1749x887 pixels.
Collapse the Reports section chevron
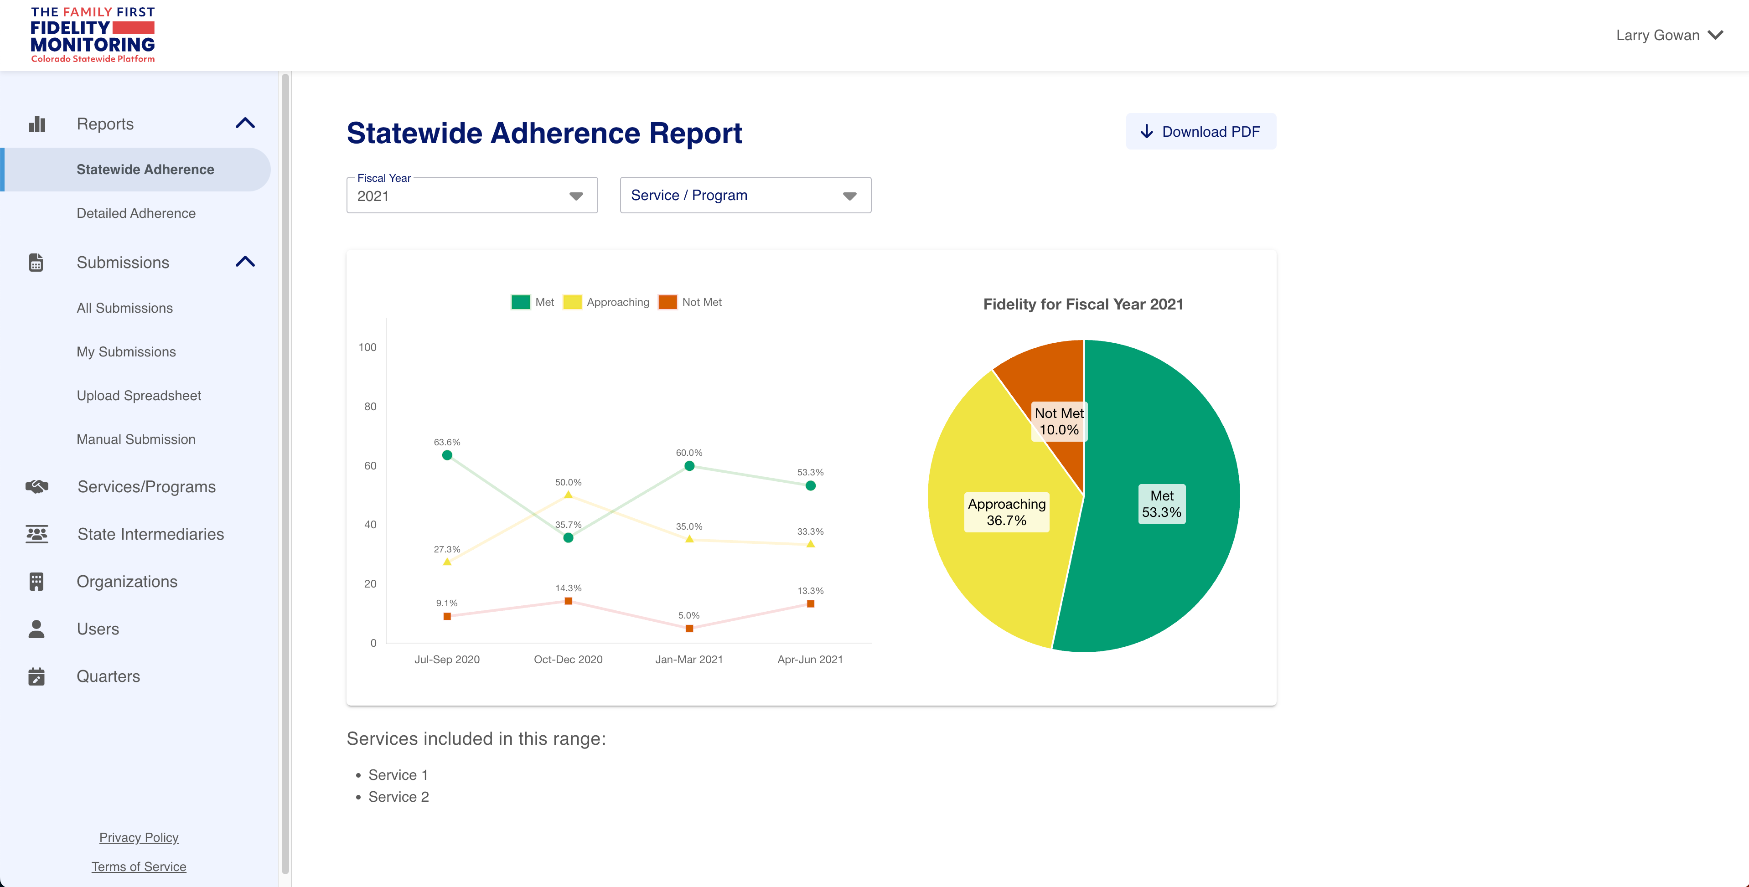pos(245,124)
